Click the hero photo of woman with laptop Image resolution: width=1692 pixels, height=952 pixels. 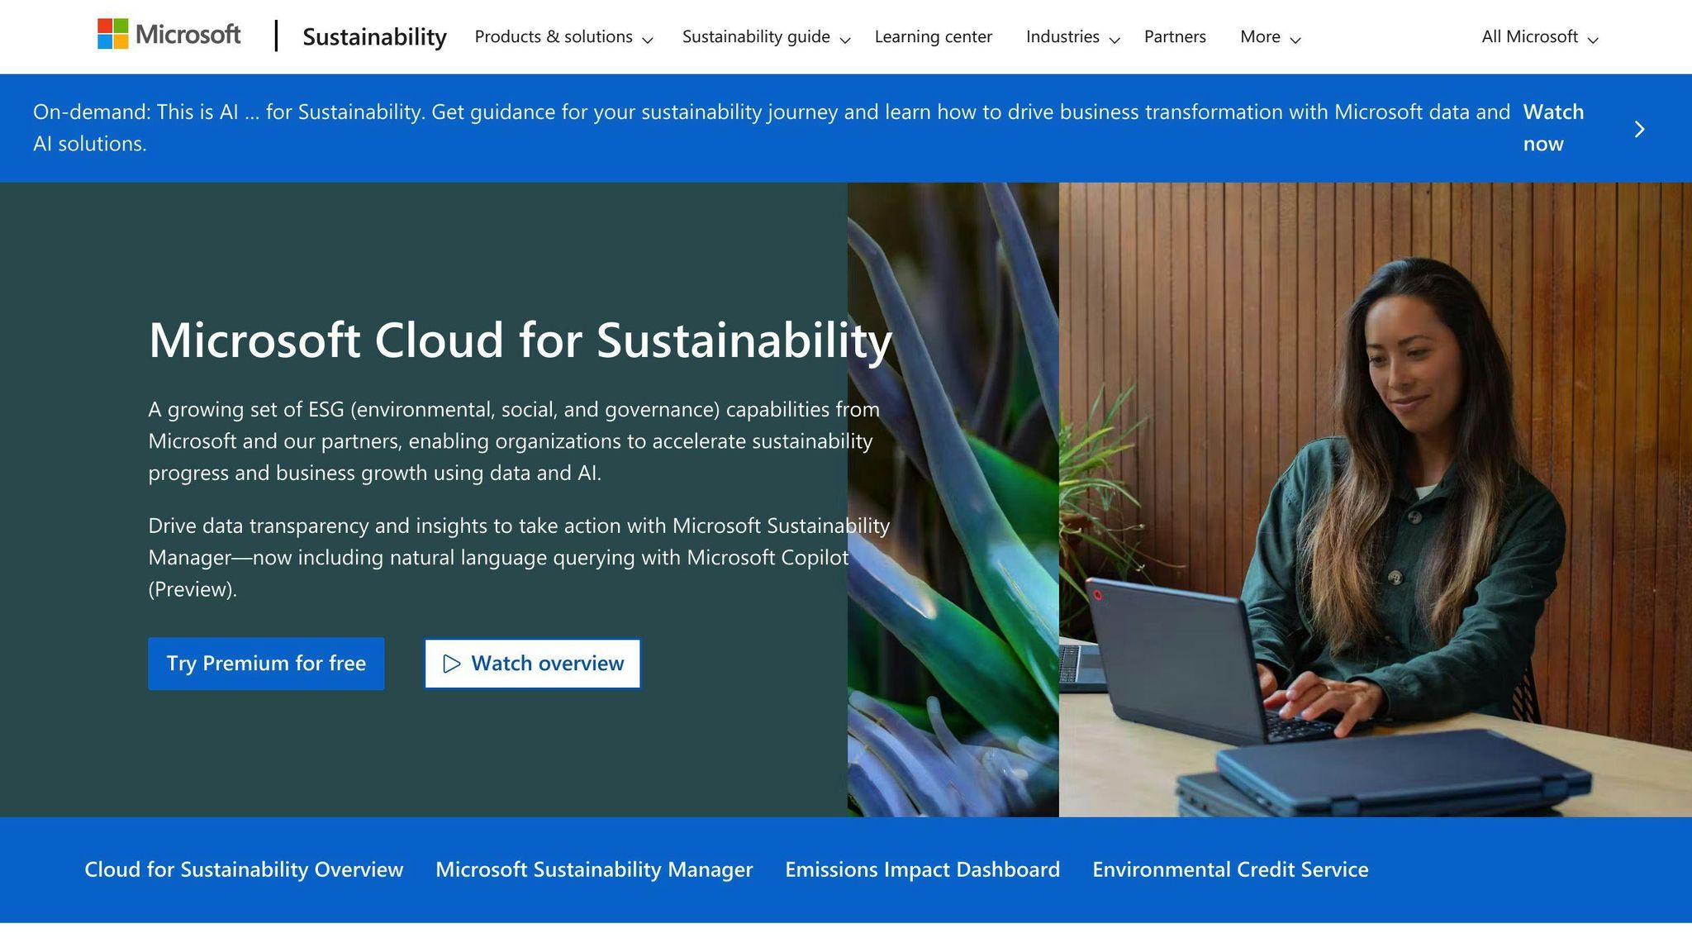(1375, 500)
